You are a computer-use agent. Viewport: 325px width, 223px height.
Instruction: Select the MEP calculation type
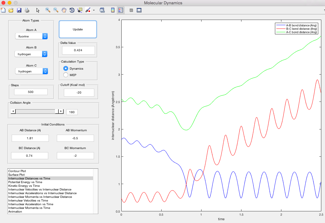pos(66,75)
